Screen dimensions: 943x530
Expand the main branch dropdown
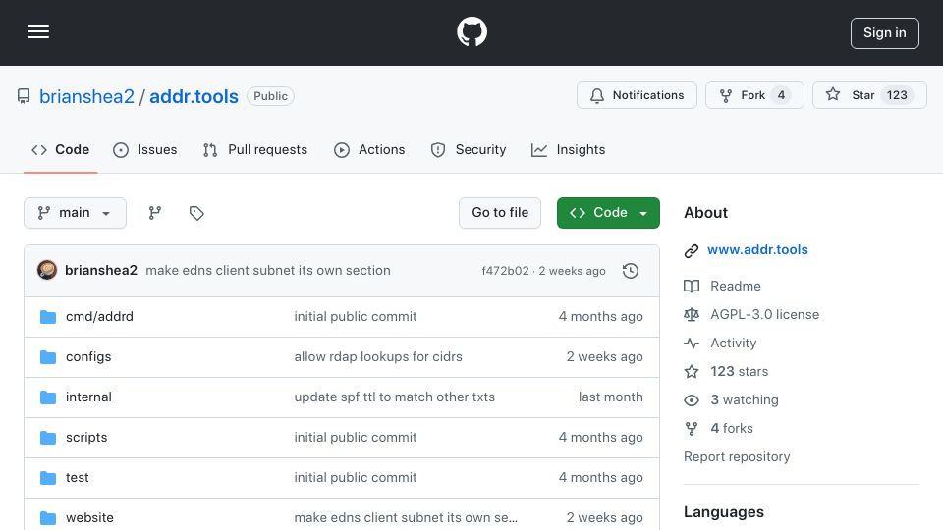(x=76, y=213)
